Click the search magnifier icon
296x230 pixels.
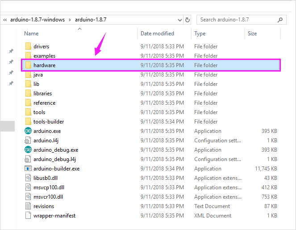(280, 20)
